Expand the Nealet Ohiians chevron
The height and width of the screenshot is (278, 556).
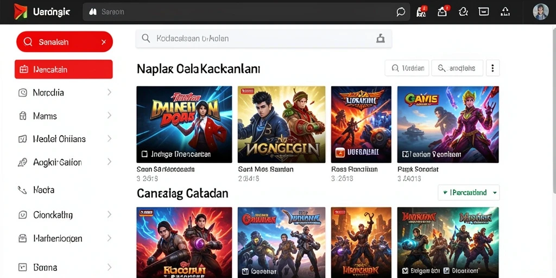click(x=109, y=138)
